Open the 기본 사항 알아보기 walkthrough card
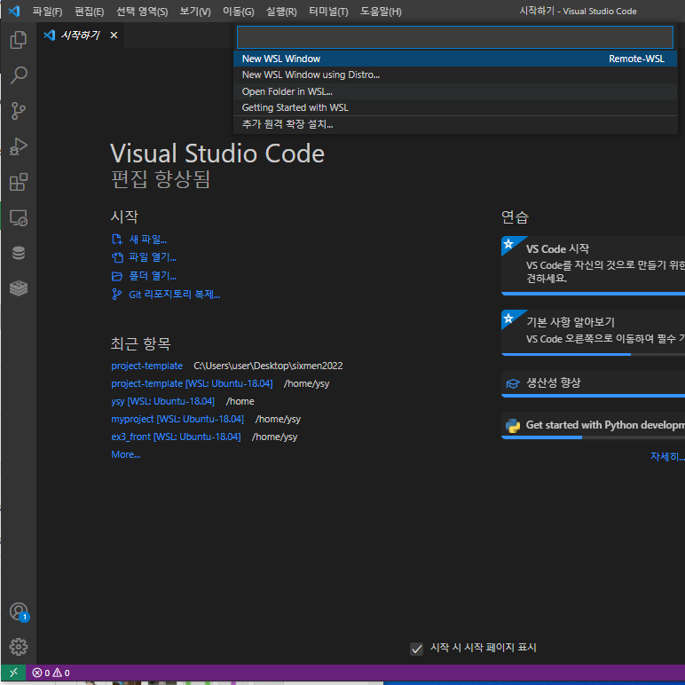 tap(593, 333)
